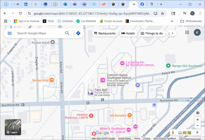This screenshot has height=140, width=205.
Task: Open the apps grid shortcut in bookmarks bar
Action: [6, 21]
